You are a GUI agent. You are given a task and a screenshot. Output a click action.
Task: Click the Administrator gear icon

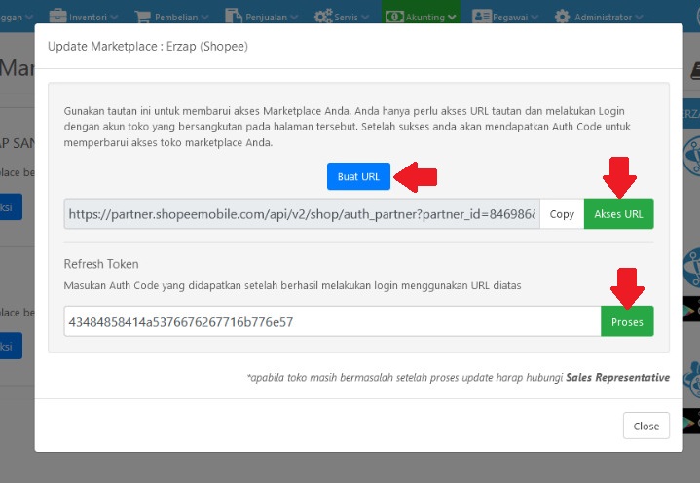(x=562, y=17)
